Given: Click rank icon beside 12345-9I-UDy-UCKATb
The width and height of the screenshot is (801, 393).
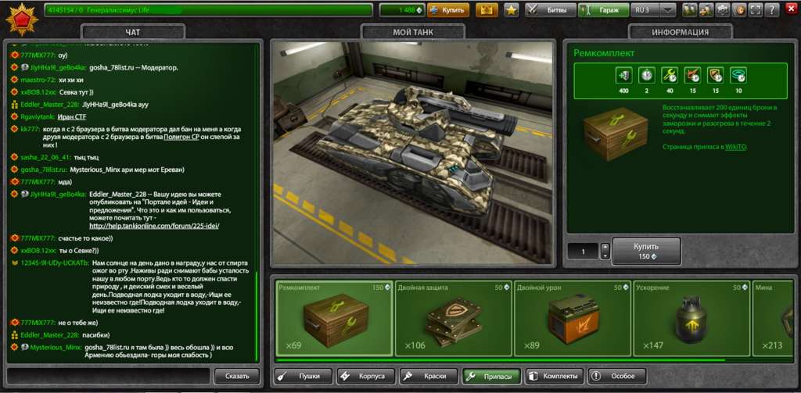Looking at the screenshot, I should (x=14, y=263).
